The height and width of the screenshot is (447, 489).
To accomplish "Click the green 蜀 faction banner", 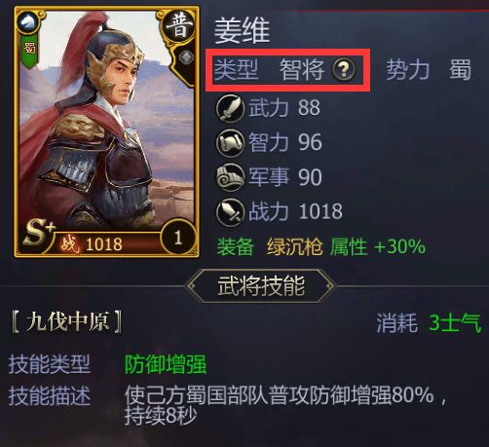I will pos(29,51).
